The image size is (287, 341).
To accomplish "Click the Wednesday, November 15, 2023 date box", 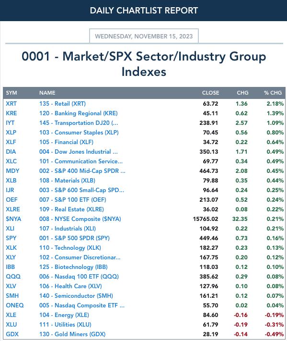I will point(144,36).
